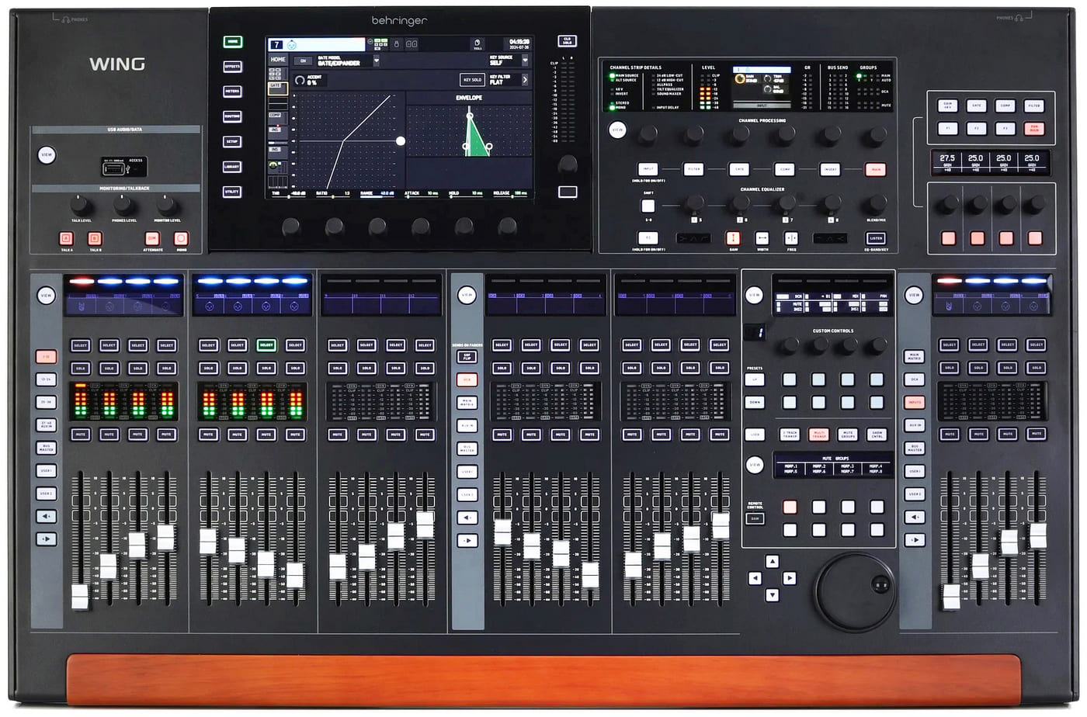1087x717 pixels.
Task: Tap the left arrow navigation key
Action: (x=755, y=578)
